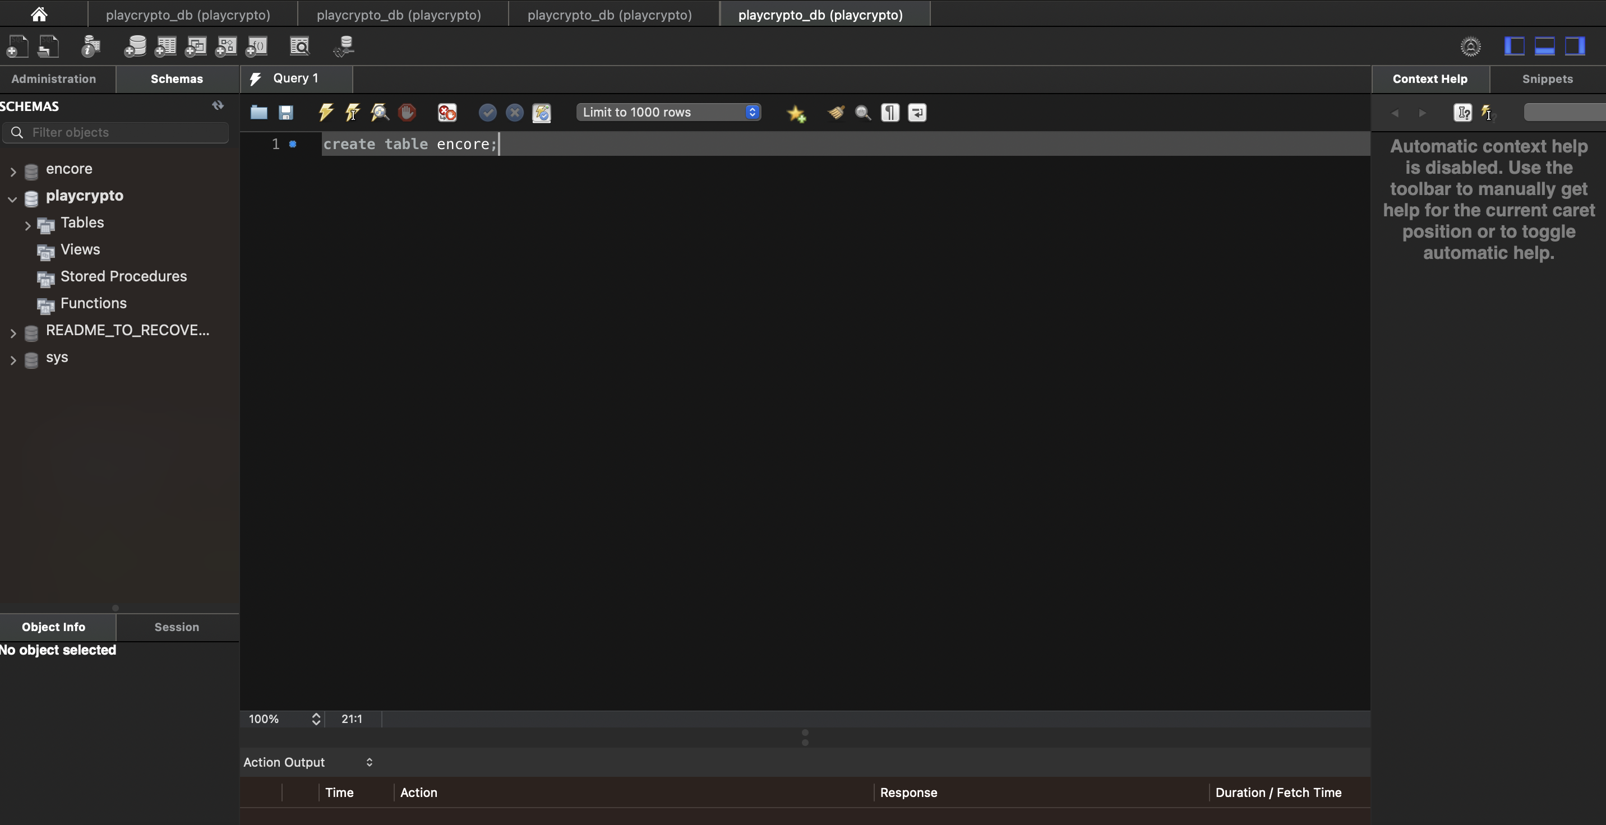Open a SQL script file using the folder icon
Viewport: 1606px width, 825px height.
[x=259, y=112]
